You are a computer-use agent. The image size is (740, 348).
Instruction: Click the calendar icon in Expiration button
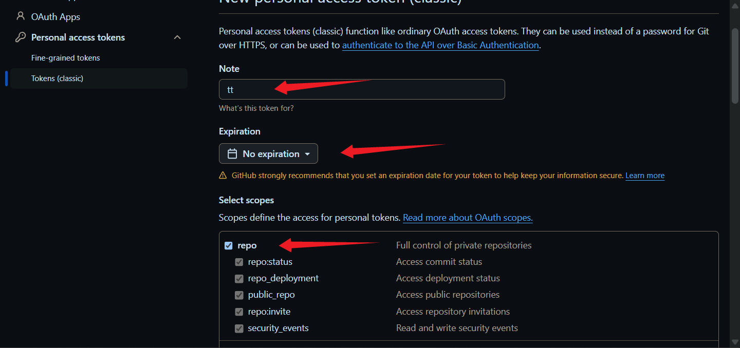pos(232,154)
